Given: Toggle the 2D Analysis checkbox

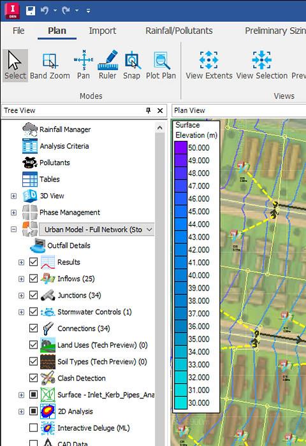Looking at the screenshot, I should [33, 411].
